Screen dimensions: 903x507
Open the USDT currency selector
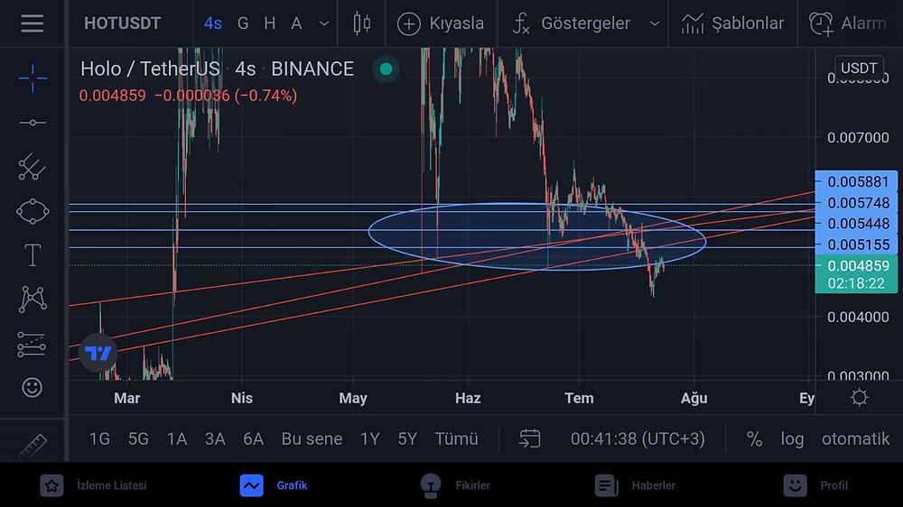[x=859, y=68]
